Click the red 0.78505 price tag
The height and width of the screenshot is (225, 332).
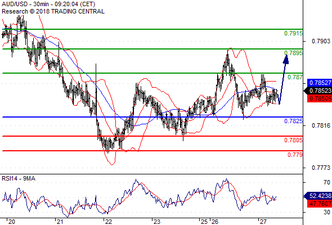click(x=320, y=98)
